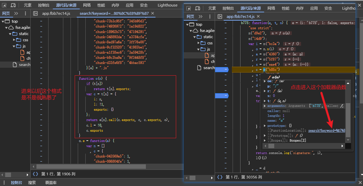
Task: Close the search?keyword file tab
Action: 152,13
